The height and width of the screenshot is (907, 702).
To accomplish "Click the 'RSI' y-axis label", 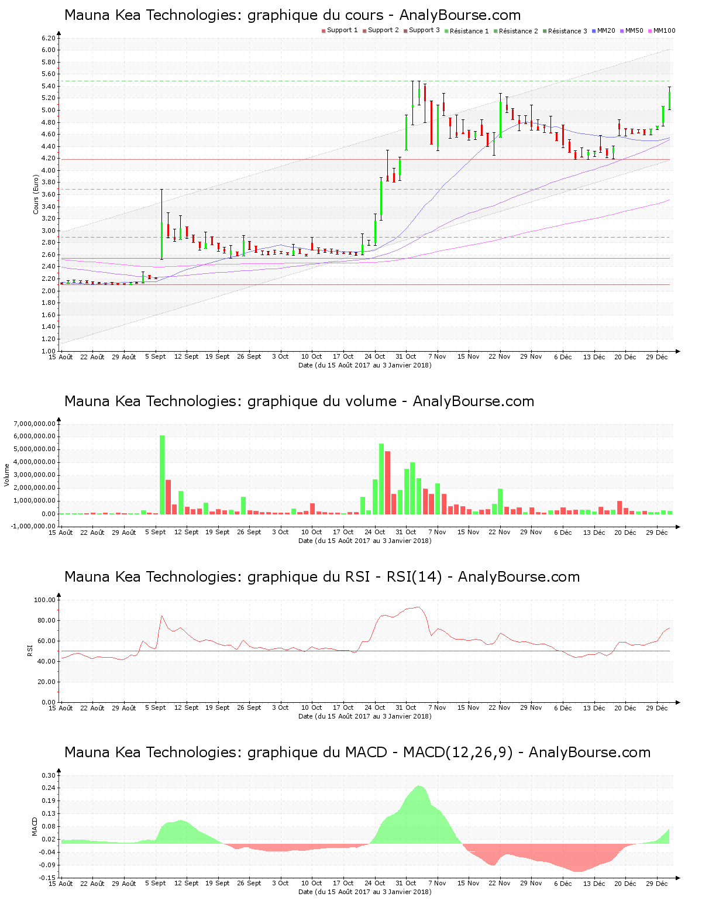I will tap(30, 650).
